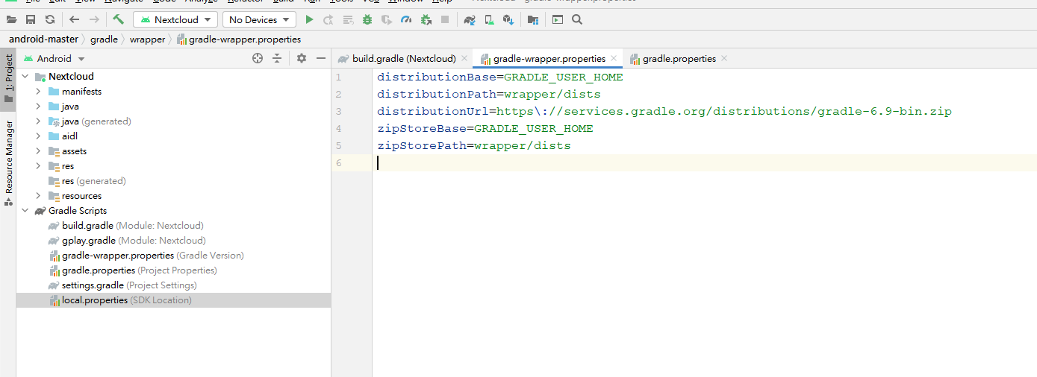The image size is (1037, 377).
Task: Click the Apply Code Changes icon
Action: coord(348,20)
